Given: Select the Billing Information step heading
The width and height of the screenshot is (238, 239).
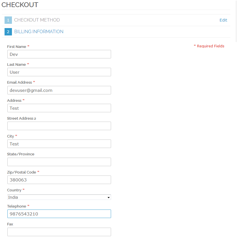Looking at the screenshot, I should click(x=39, y=32).
